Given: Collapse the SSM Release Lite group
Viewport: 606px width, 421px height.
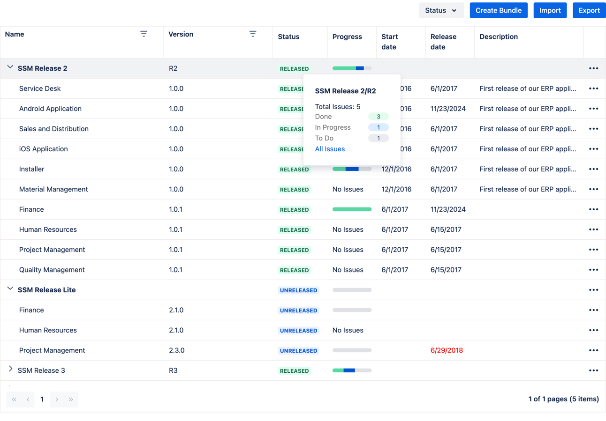Looking at the screenshot, I should pyautogui.click(x=10, y=289).
